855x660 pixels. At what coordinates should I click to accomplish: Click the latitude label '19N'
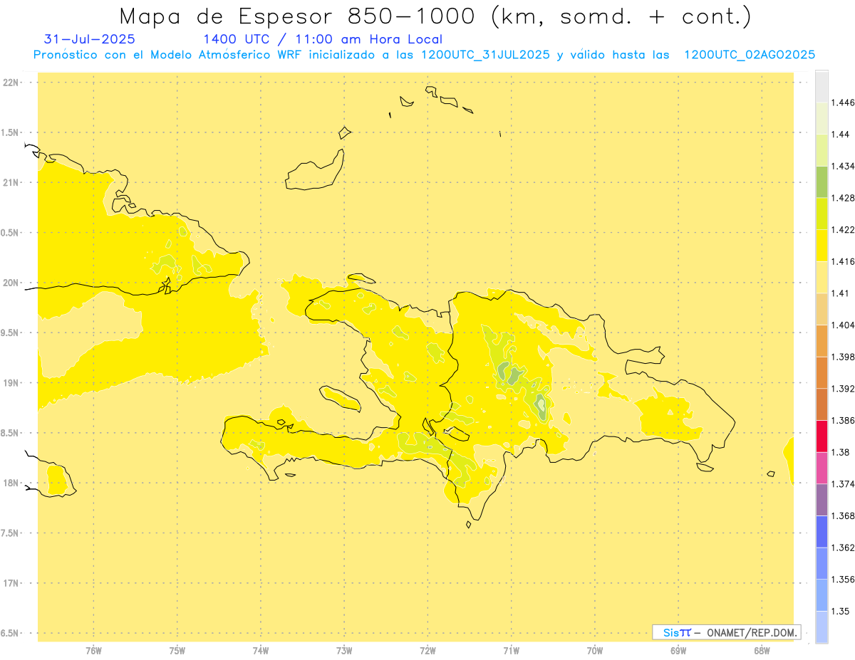[11, 383]
